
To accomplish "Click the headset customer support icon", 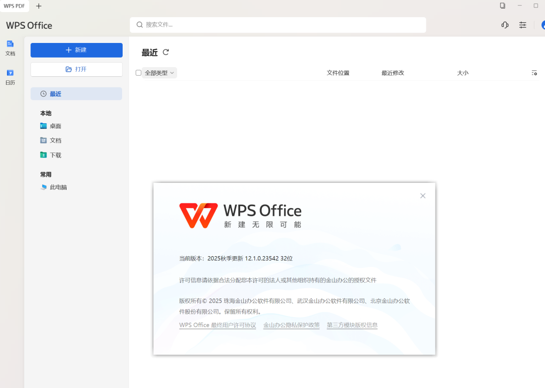I will tap(505, 25).
